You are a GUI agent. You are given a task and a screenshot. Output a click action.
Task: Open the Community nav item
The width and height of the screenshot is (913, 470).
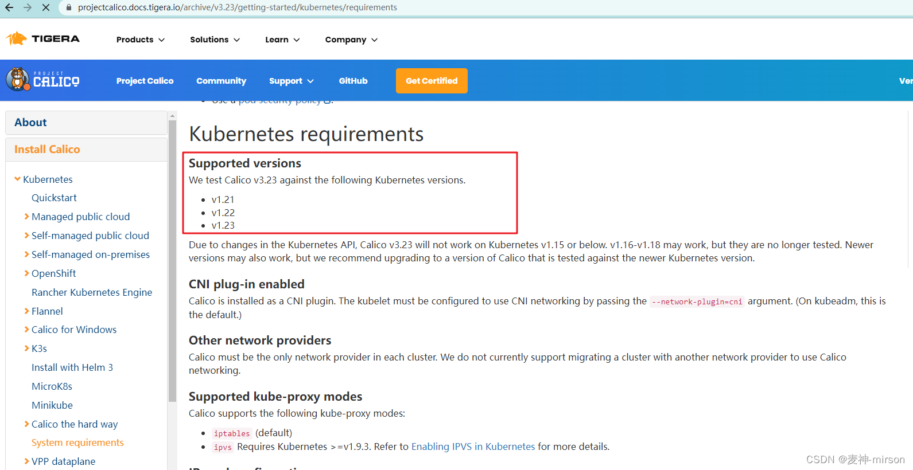221,81
